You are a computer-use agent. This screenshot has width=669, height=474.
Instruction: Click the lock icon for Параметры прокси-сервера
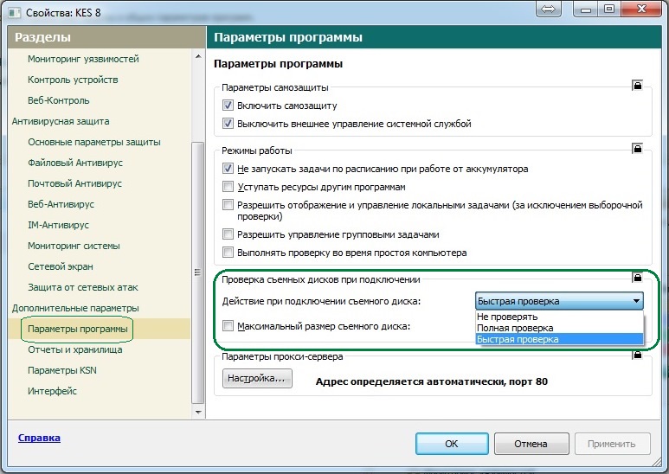637,355
